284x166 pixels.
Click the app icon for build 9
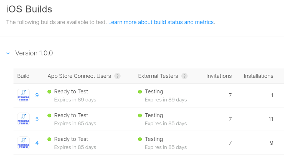point(23,95)
